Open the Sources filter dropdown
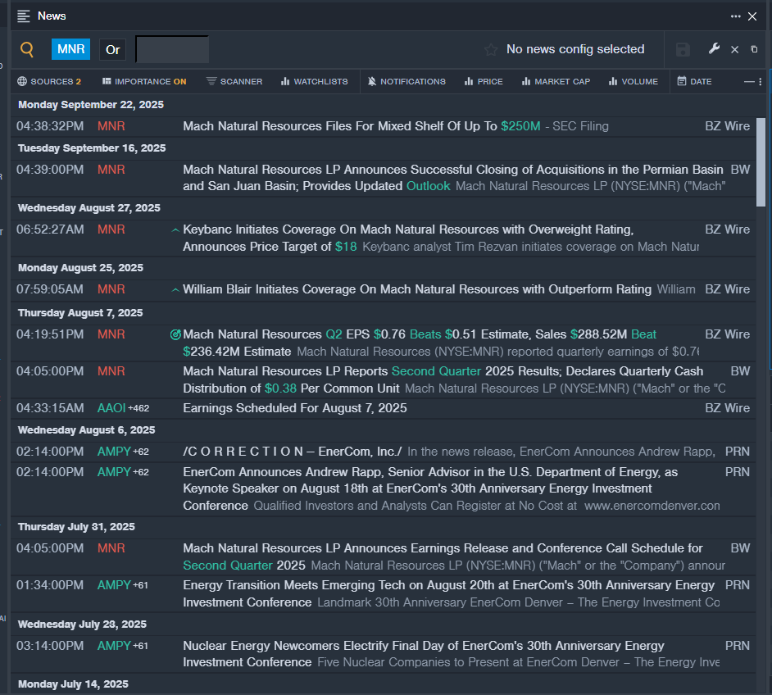Viewport: 772px width, 695px height. (x=49, y=82)
